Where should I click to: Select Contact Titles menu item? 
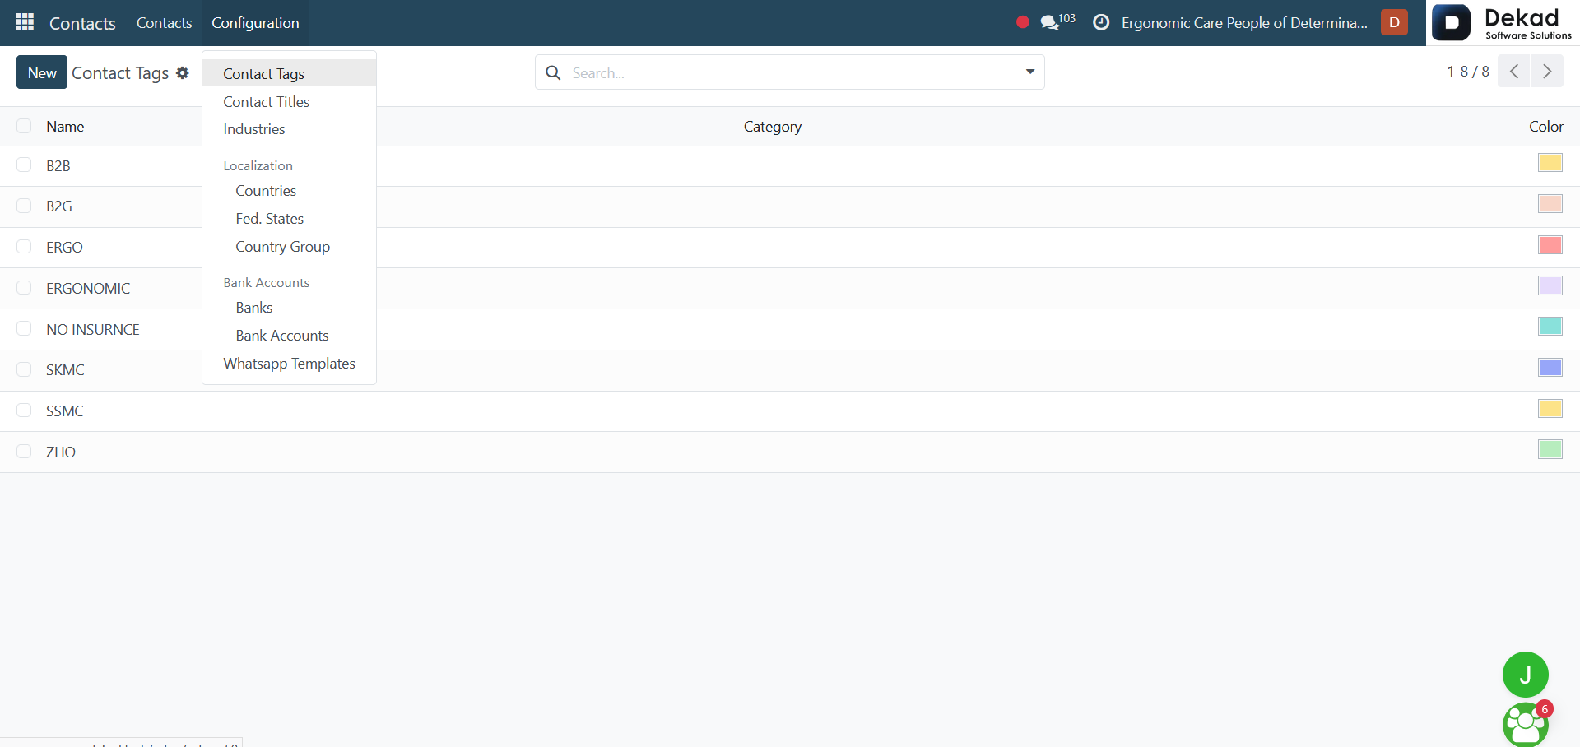pos(289,101)
